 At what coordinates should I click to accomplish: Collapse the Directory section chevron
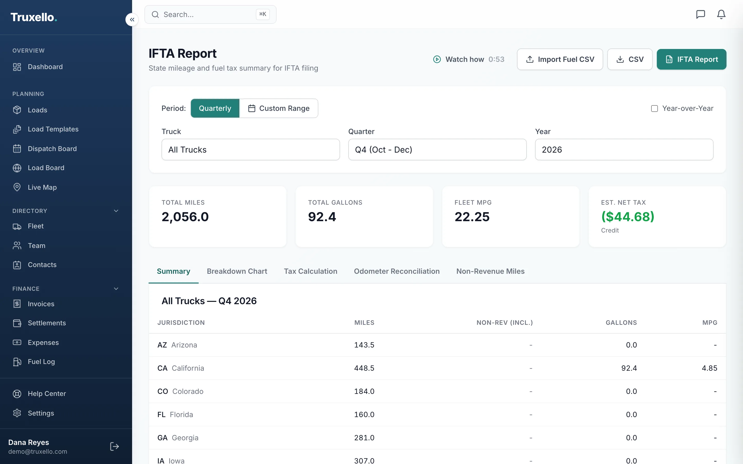(x=116, y=211)
